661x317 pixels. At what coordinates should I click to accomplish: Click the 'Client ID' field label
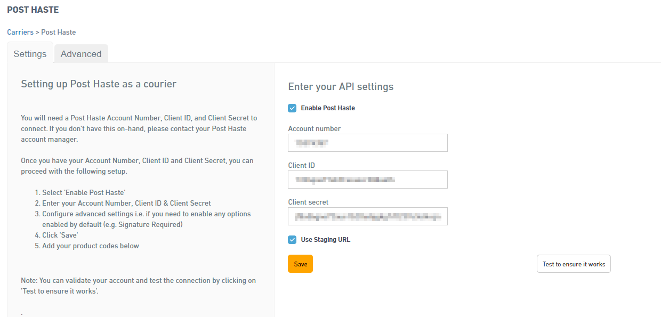[302, 165]
